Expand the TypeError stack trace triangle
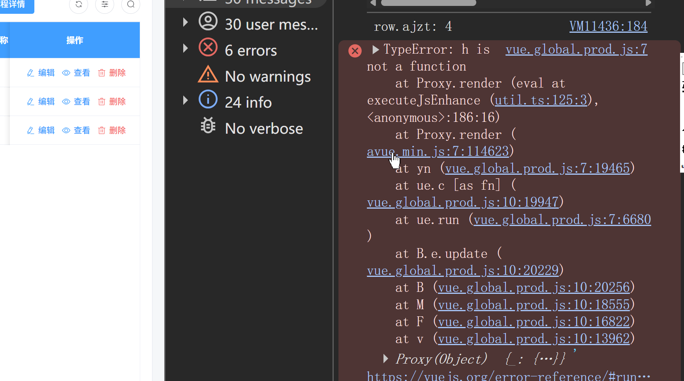The height and width of the screenshot is (381, 684). click(376, 50)
